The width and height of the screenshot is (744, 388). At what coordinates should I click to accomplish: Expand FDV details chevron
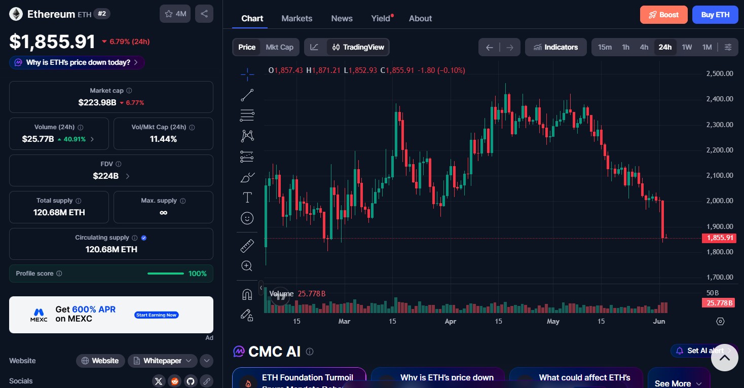point(127,176)
